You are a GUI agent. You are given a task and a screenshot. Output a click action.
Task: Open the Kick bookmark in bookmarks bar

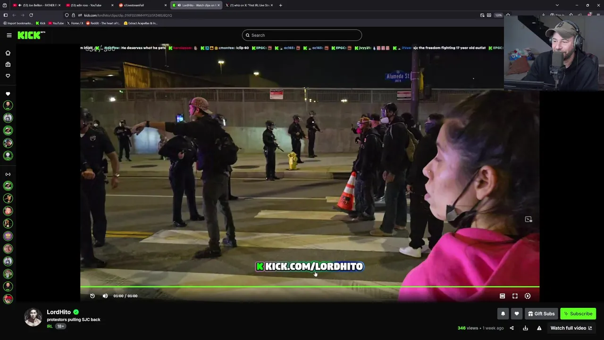point(41,23)
